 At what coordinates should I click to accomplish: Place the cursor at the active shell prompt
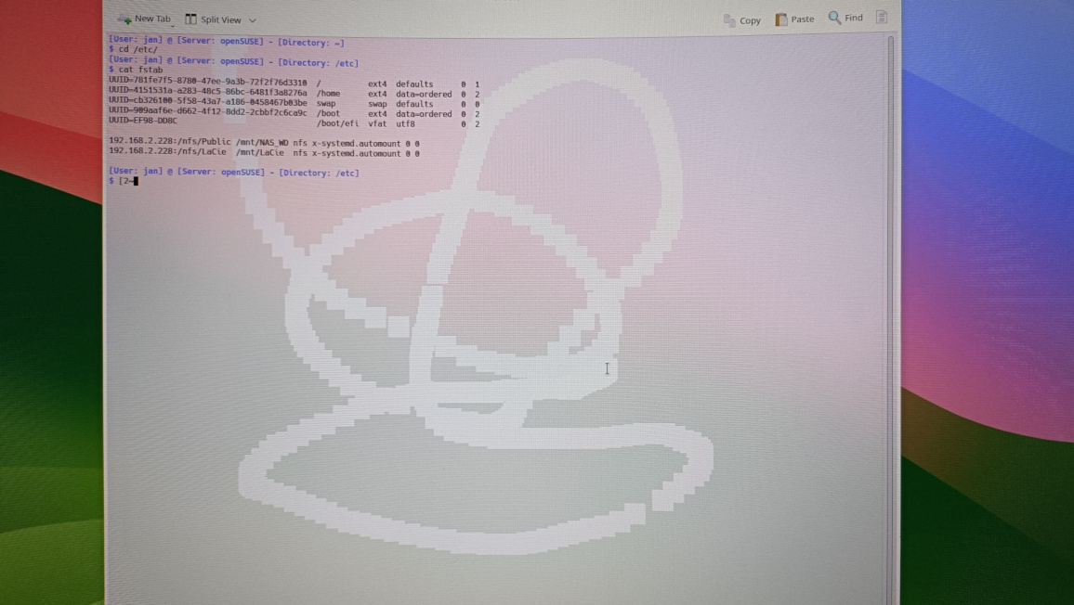coord(133,182)
